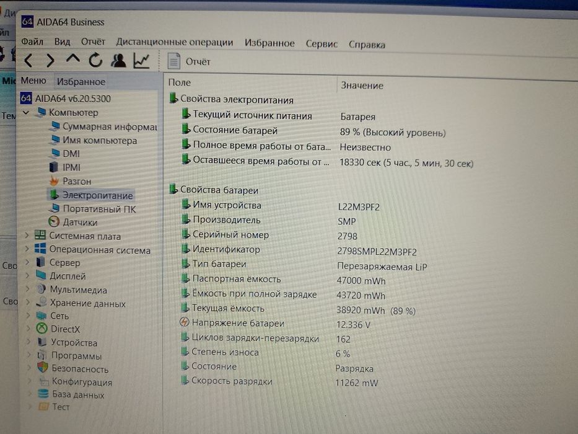Click the shield icon beside Безопасность
This screenshot has height=434, width=578.
coord(43,367)
